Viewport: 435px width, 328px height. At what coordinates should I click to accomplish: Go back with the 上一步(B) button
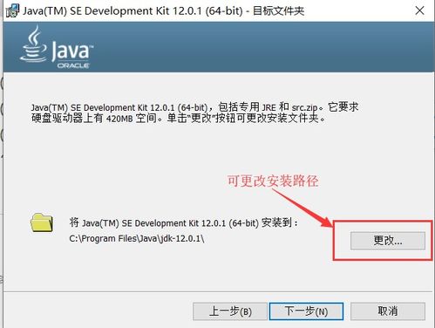pyautogui.click(x=230, y=311)
